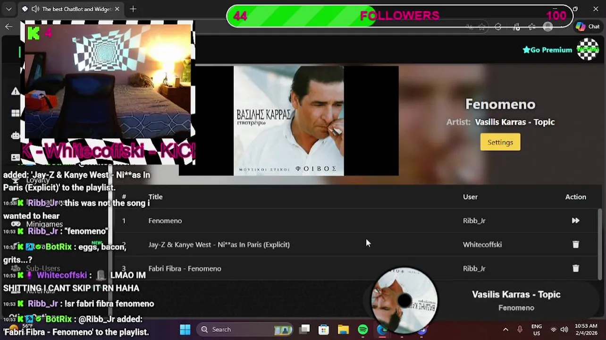Open Microsoft Store from taskbar

pyautogui.click(x=324, y=329)
